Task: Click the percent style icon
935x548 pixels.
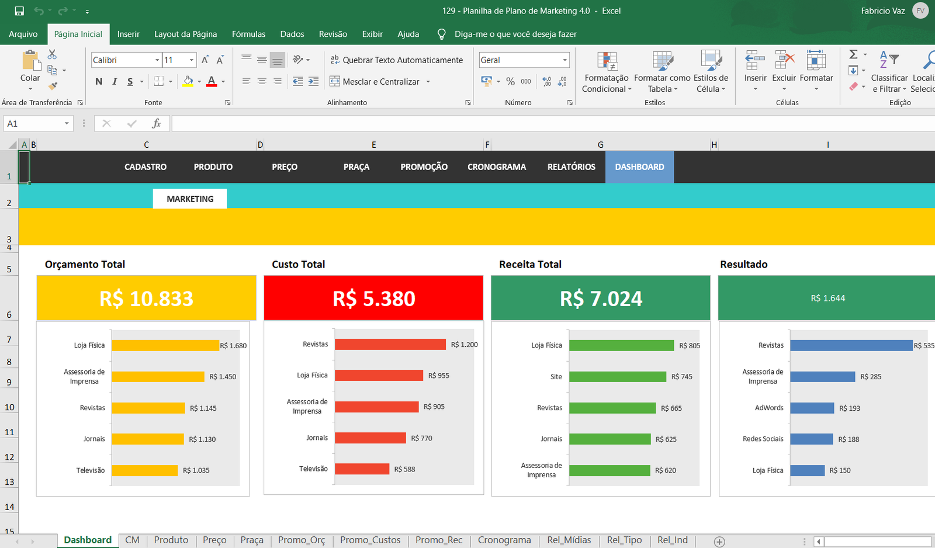Action: [x=511, y=82]
